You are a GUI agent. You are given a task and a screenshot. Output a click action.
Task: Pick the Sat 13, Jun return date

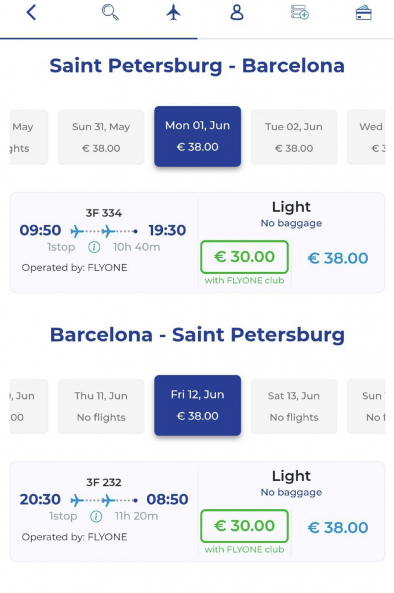point(294,406)
